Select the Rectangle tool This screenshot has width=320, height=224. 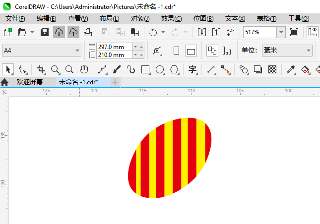tap(145, 70)
